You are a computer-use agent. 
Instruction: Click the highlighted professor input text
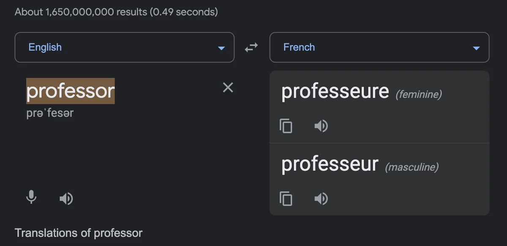71,91
